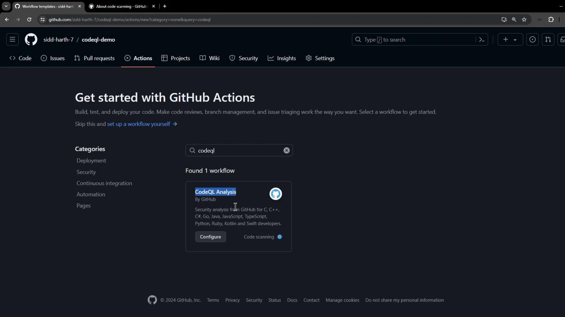Close the Workflow templates browser tab
Viewport: 565px width, 317px height.
pyautogui.click(x=79, y=6)
